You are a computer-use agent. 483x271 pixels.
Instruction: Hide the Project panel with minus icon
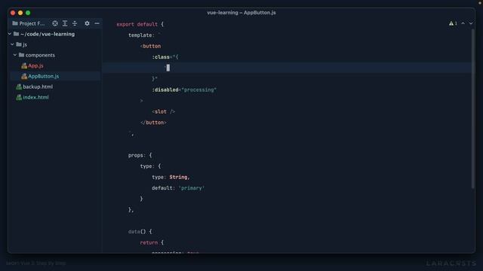[97, 23]
